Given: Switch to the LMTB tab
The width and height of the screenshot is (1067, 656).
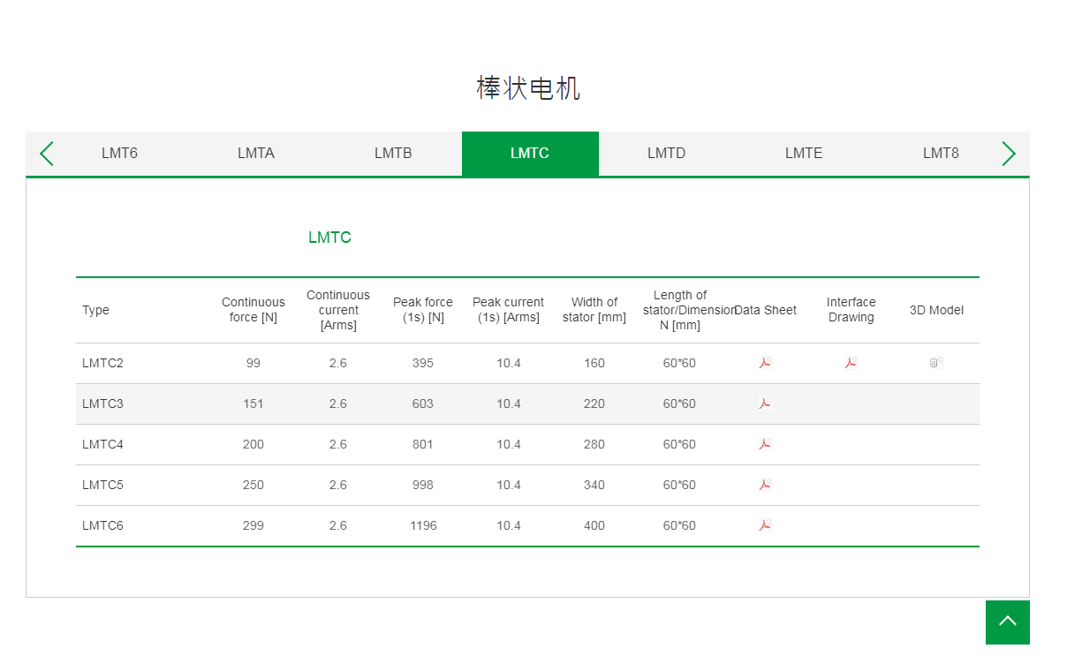Looking at the screenshot, I should pyautogui.click(x=393, y=153).
